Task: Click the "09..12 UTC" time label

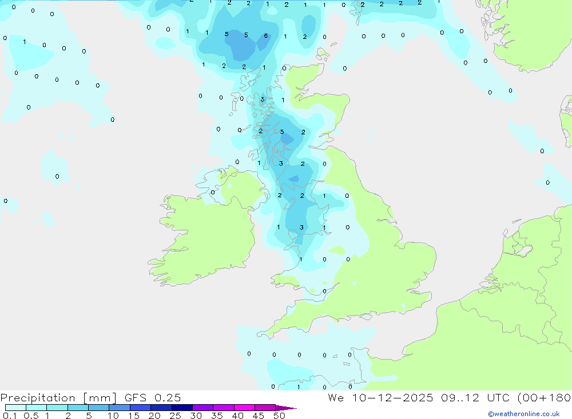Action: (475, 397)
